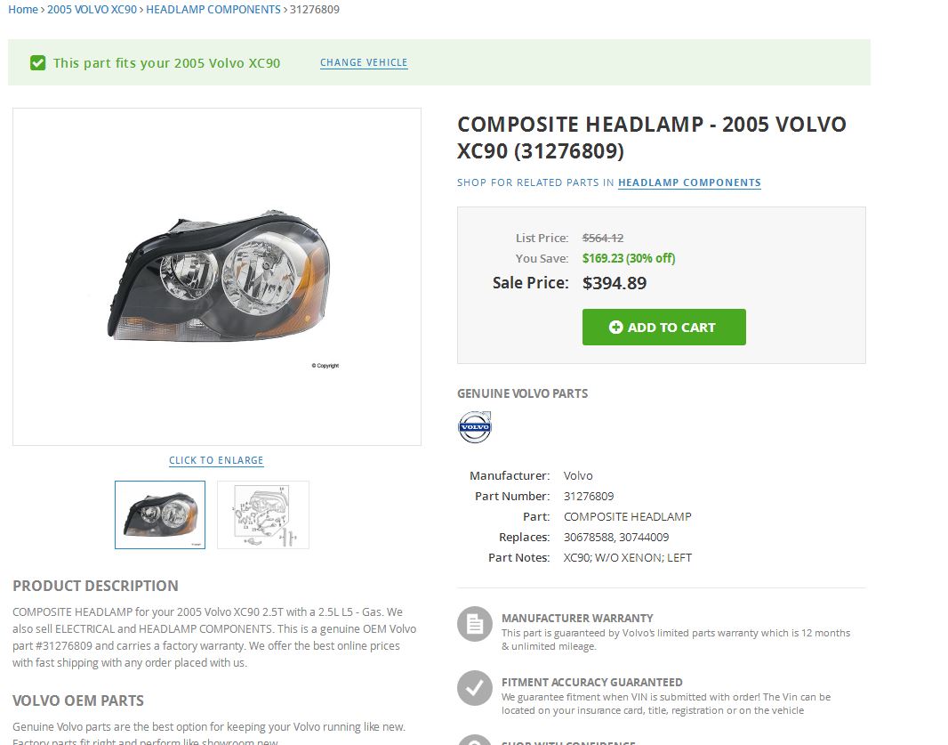This screenshot has width=948, height=745.
Task: Click the $394.89 sale price
Action: (x=615, y=284)
